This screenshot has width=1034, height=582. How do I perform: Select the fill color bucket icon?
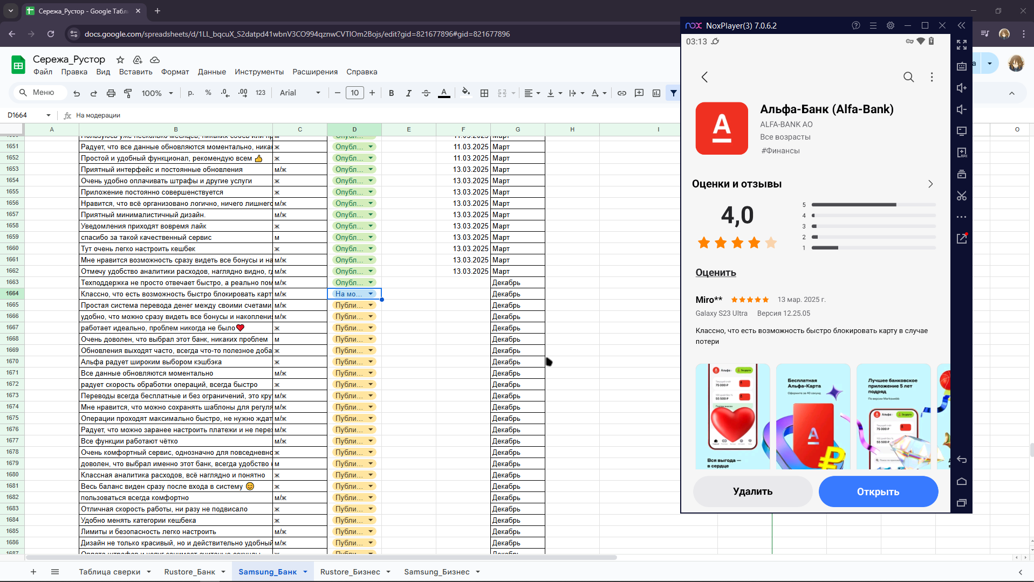pyautogui.click(x=466, y=93)
